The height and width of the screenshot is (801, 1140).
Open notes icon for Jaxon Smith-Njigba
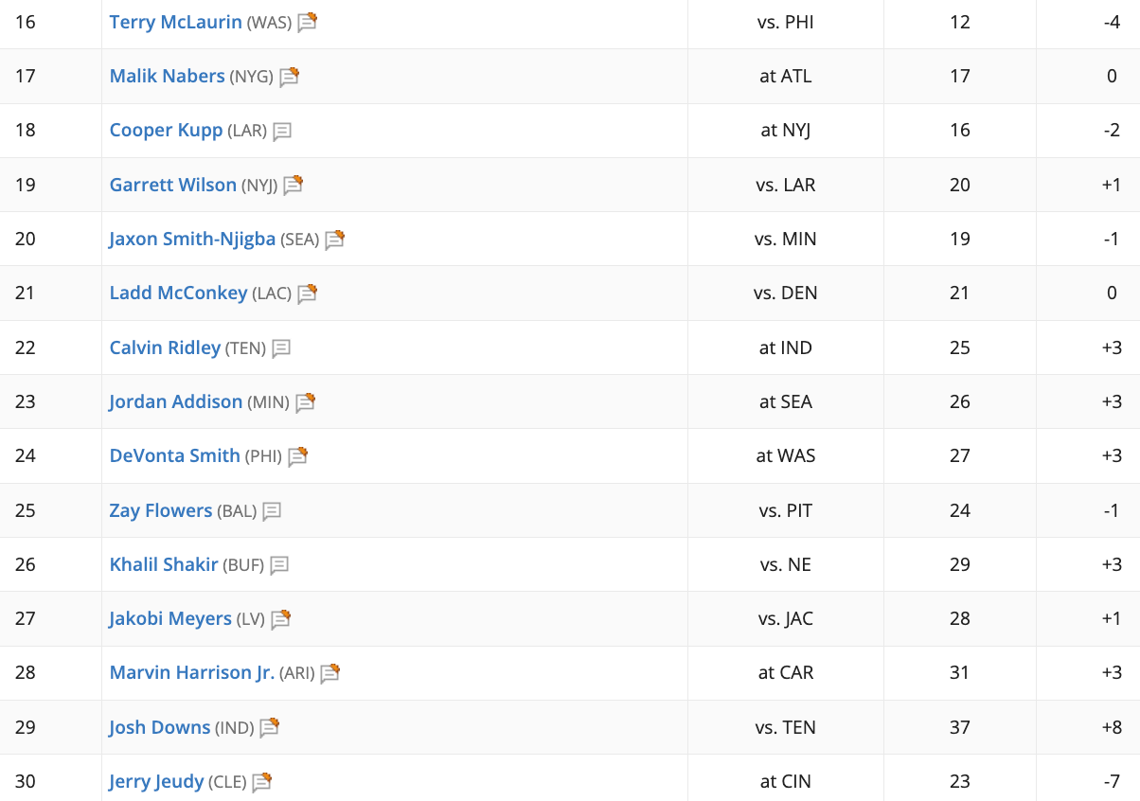334,240
